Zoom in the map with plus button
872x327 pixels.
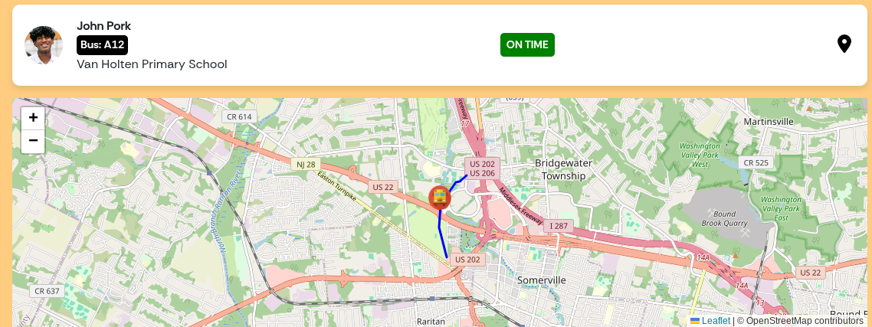click(33, 118)
